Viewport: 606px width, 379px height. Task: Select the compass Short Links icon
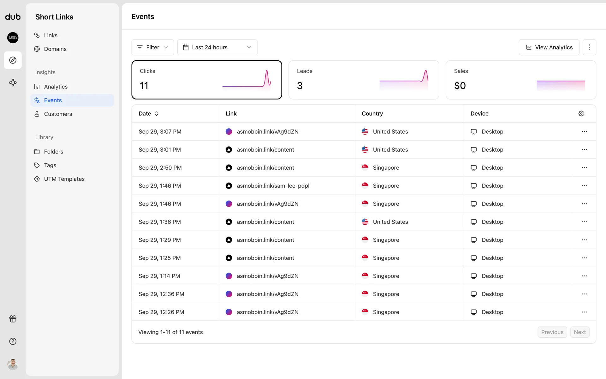(13, 60)
